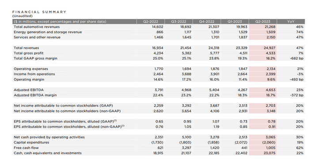Click the 'Total revenues' row label

click(26, 48)
